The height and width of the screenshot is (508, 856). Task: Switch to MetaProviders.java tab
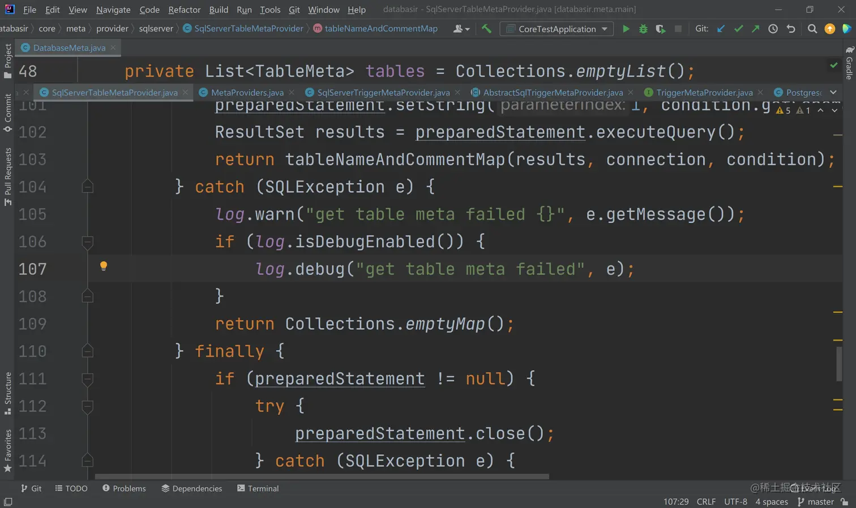click(247, 92)
